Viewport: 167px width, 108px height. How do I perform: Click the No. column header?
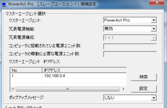(26, 70)
